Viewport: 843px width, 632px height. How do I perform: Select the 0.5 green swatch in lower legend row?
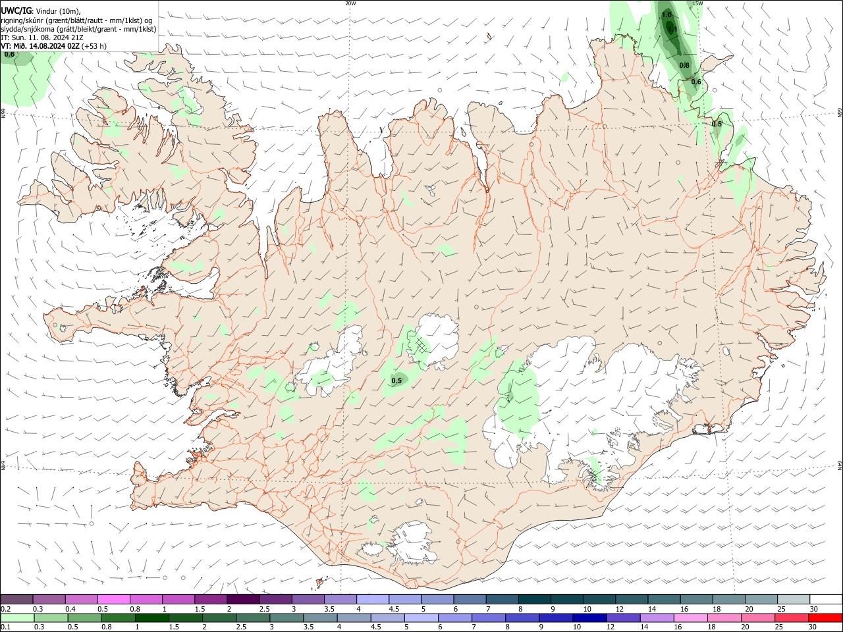[84, 618]
